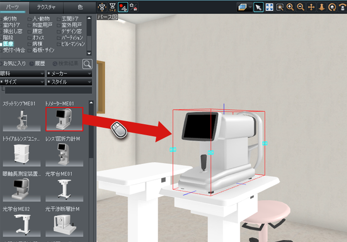Screen dimensions: 347x242
Task: Check the オフィス category checkbox
Action: point(30,37)
